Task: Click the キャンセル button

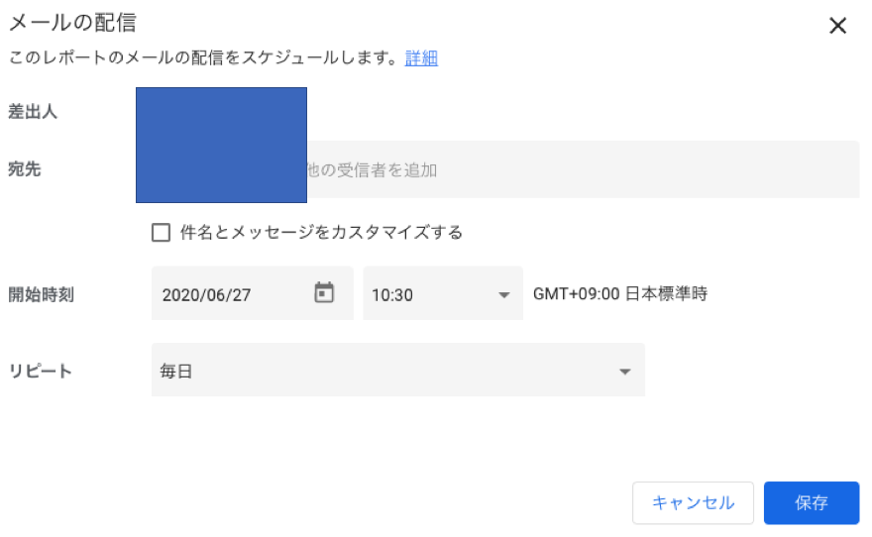Action: [x=693, y=502]
